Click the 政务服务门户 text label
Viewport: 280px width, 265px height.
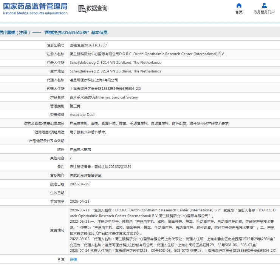(264, 12)
